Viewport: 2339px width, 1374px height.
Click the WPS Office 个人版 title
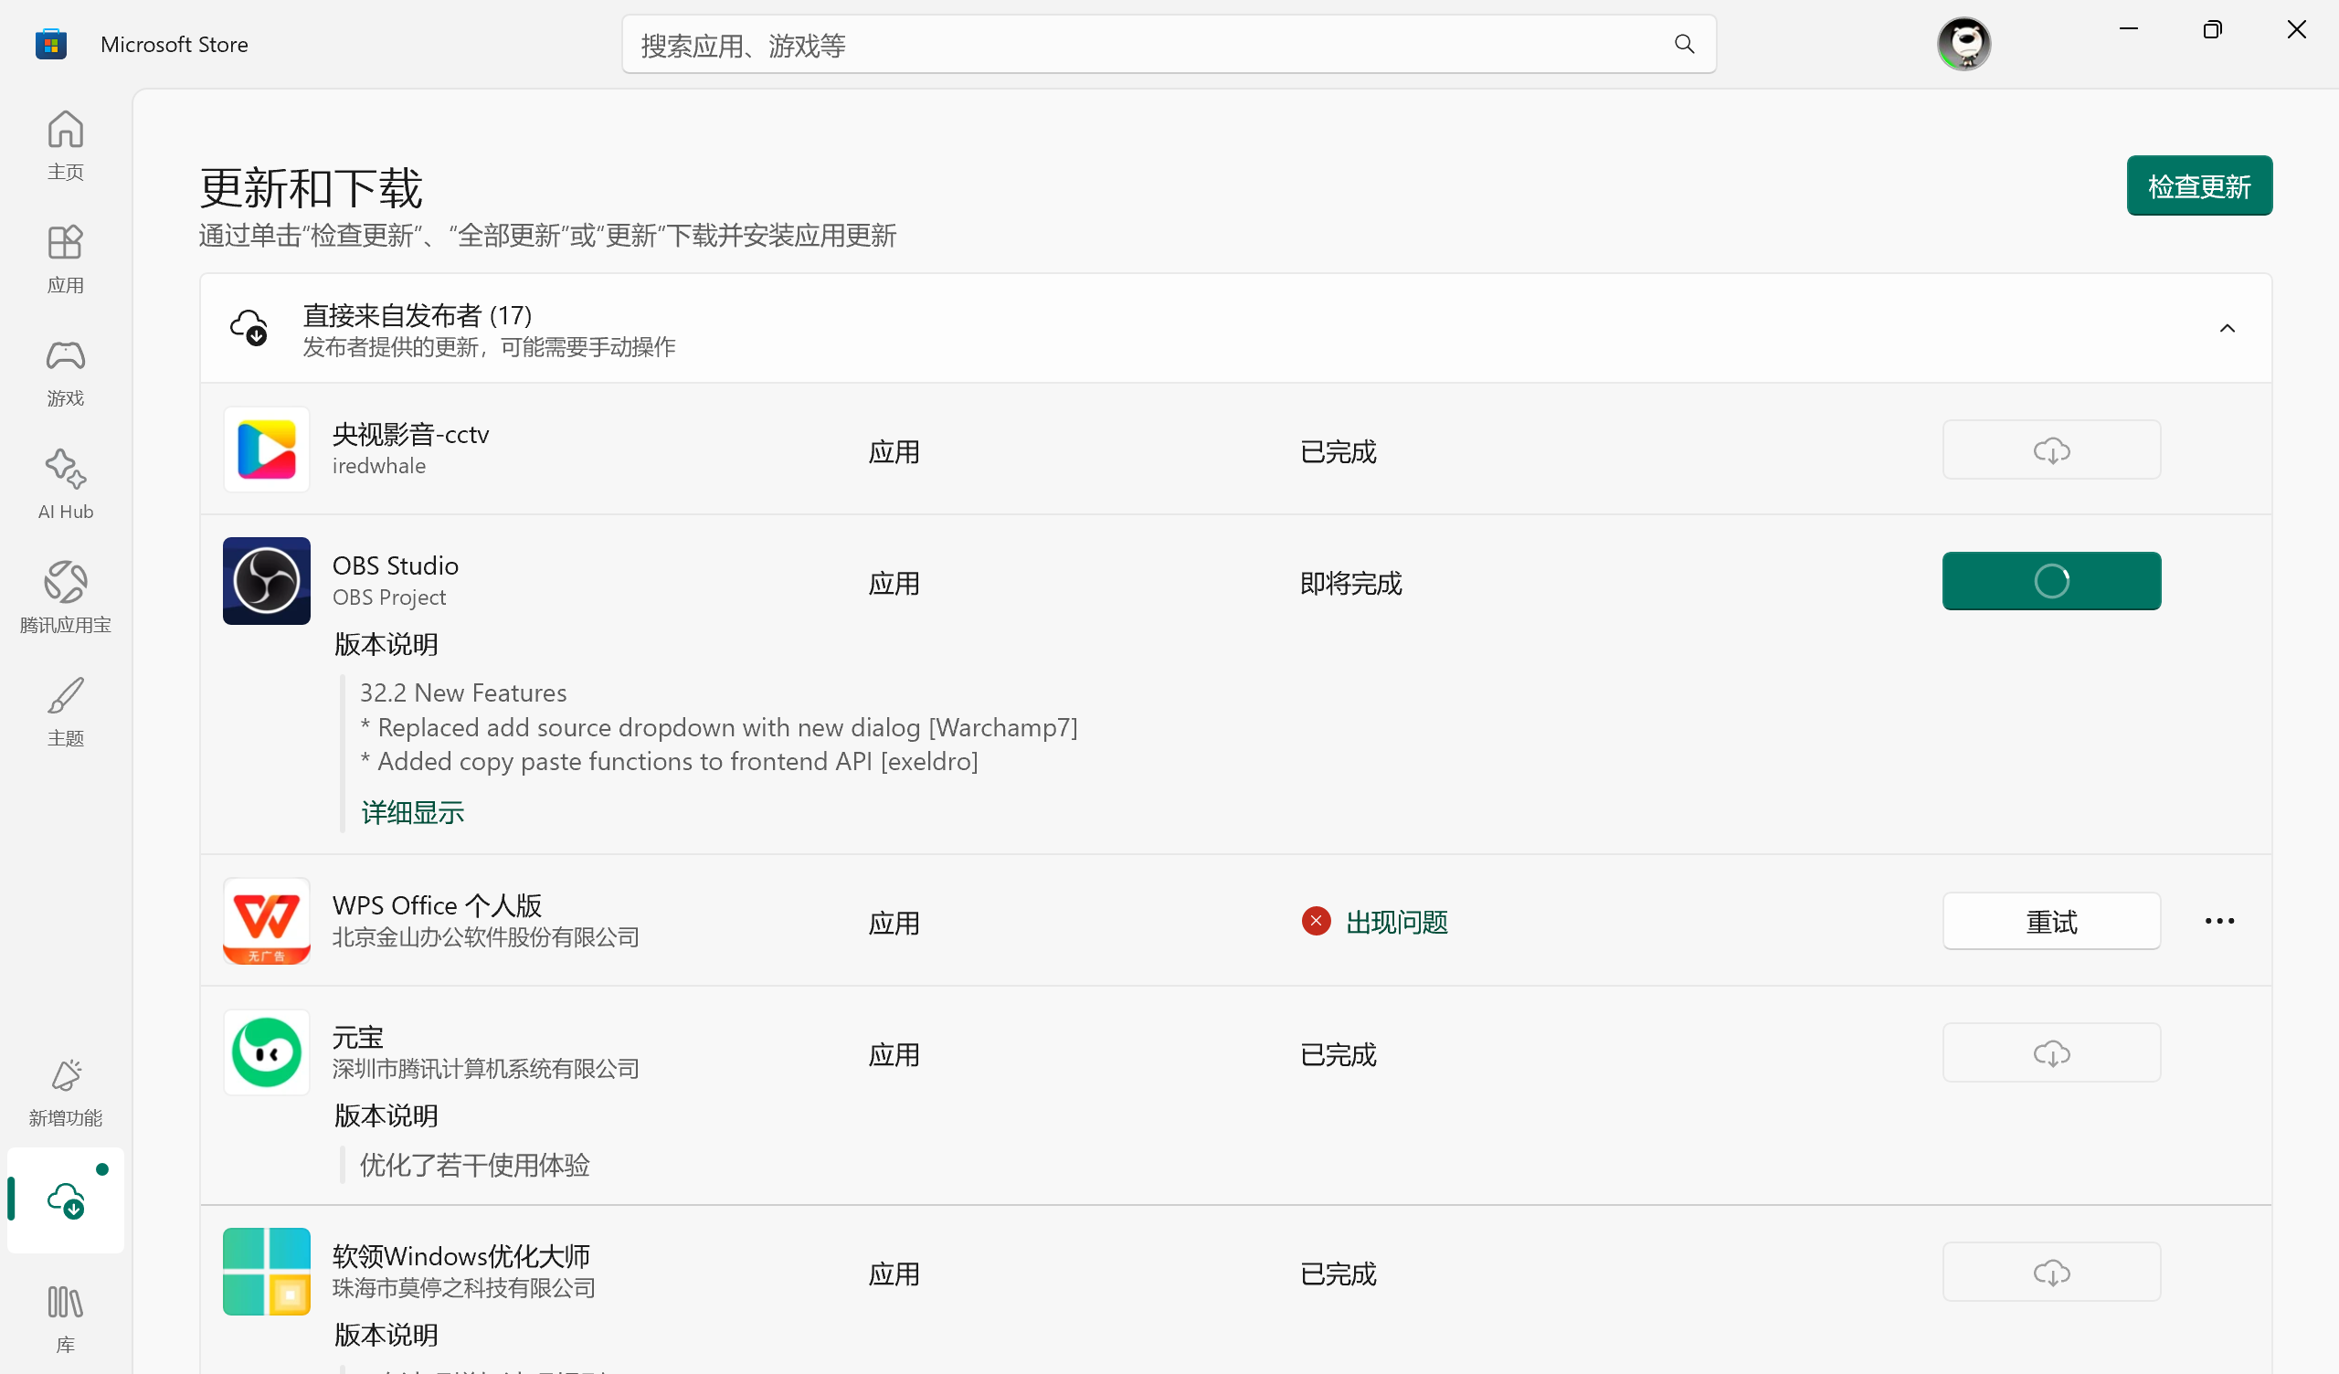437,905
